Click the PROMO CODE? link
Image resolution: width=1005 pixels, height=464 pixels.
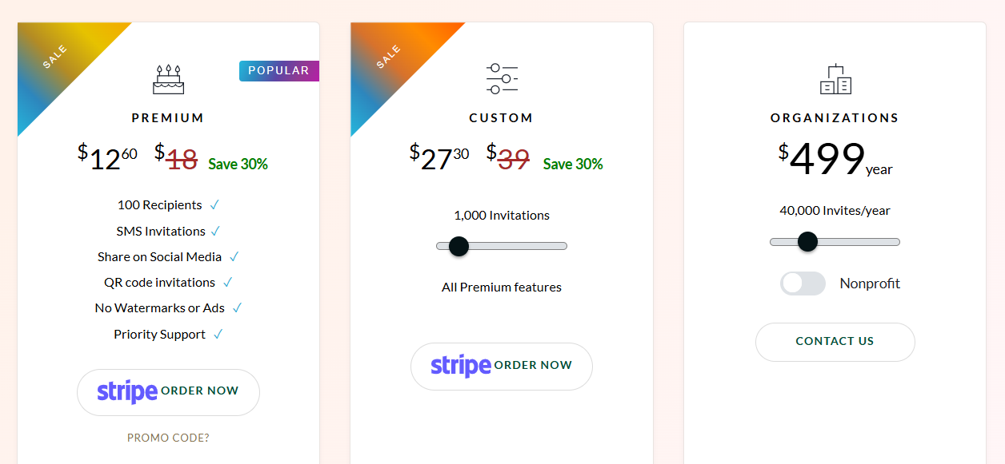[x=168, y=438]
